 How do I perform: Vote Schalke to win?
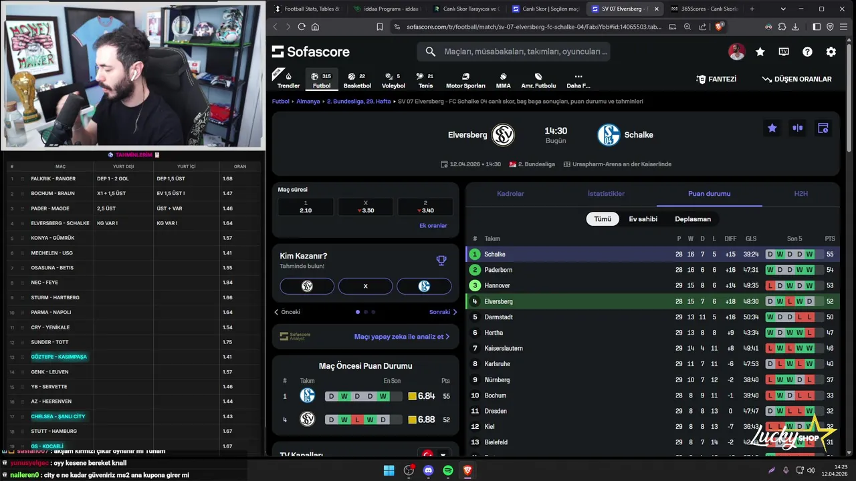click(x=424, y=286)
